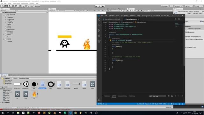
Task: Switch to the Scene tab in Unity
Action: pyautogui.click(x=130, y=9)
